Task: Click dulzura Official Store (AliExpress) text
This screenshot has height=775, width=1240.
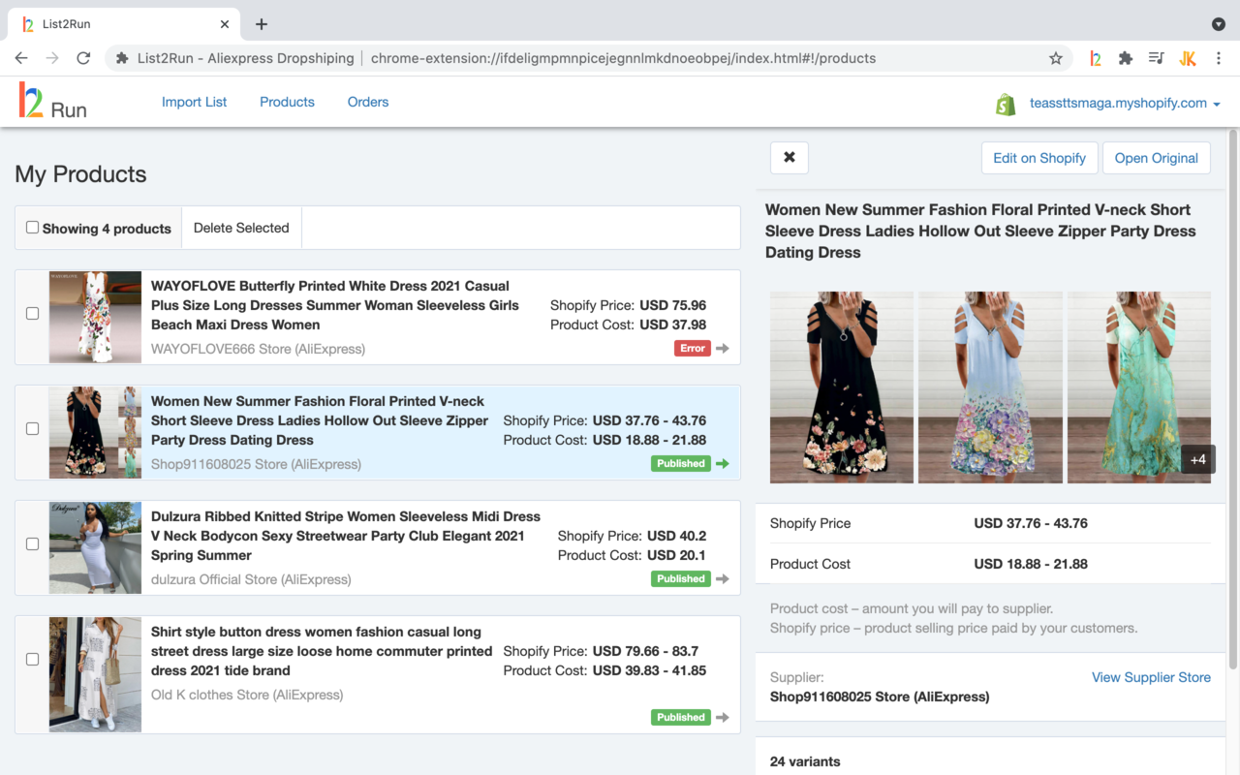Action: point(251,579)
